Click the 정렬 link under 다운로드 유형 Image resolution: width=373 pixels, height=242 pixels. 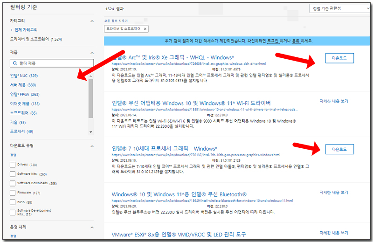pyautogui.click(x=13, y=155)
